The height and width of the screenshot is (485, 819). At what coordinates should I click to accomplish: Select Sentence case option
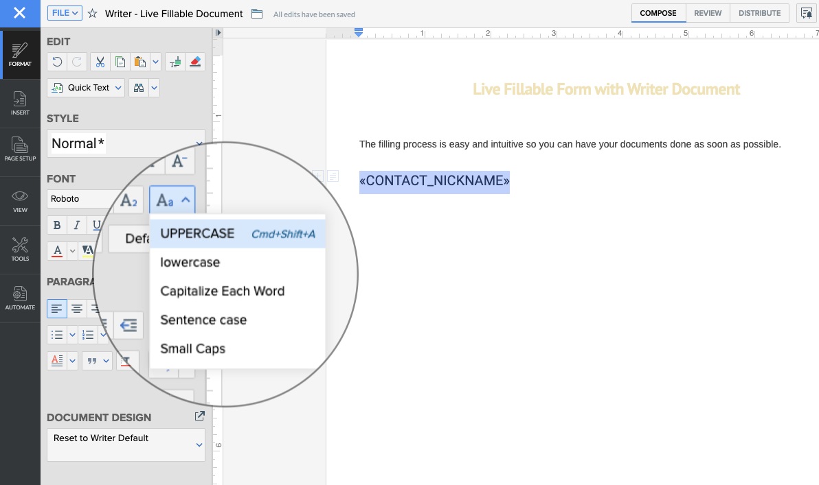click(x=238, y=320)
